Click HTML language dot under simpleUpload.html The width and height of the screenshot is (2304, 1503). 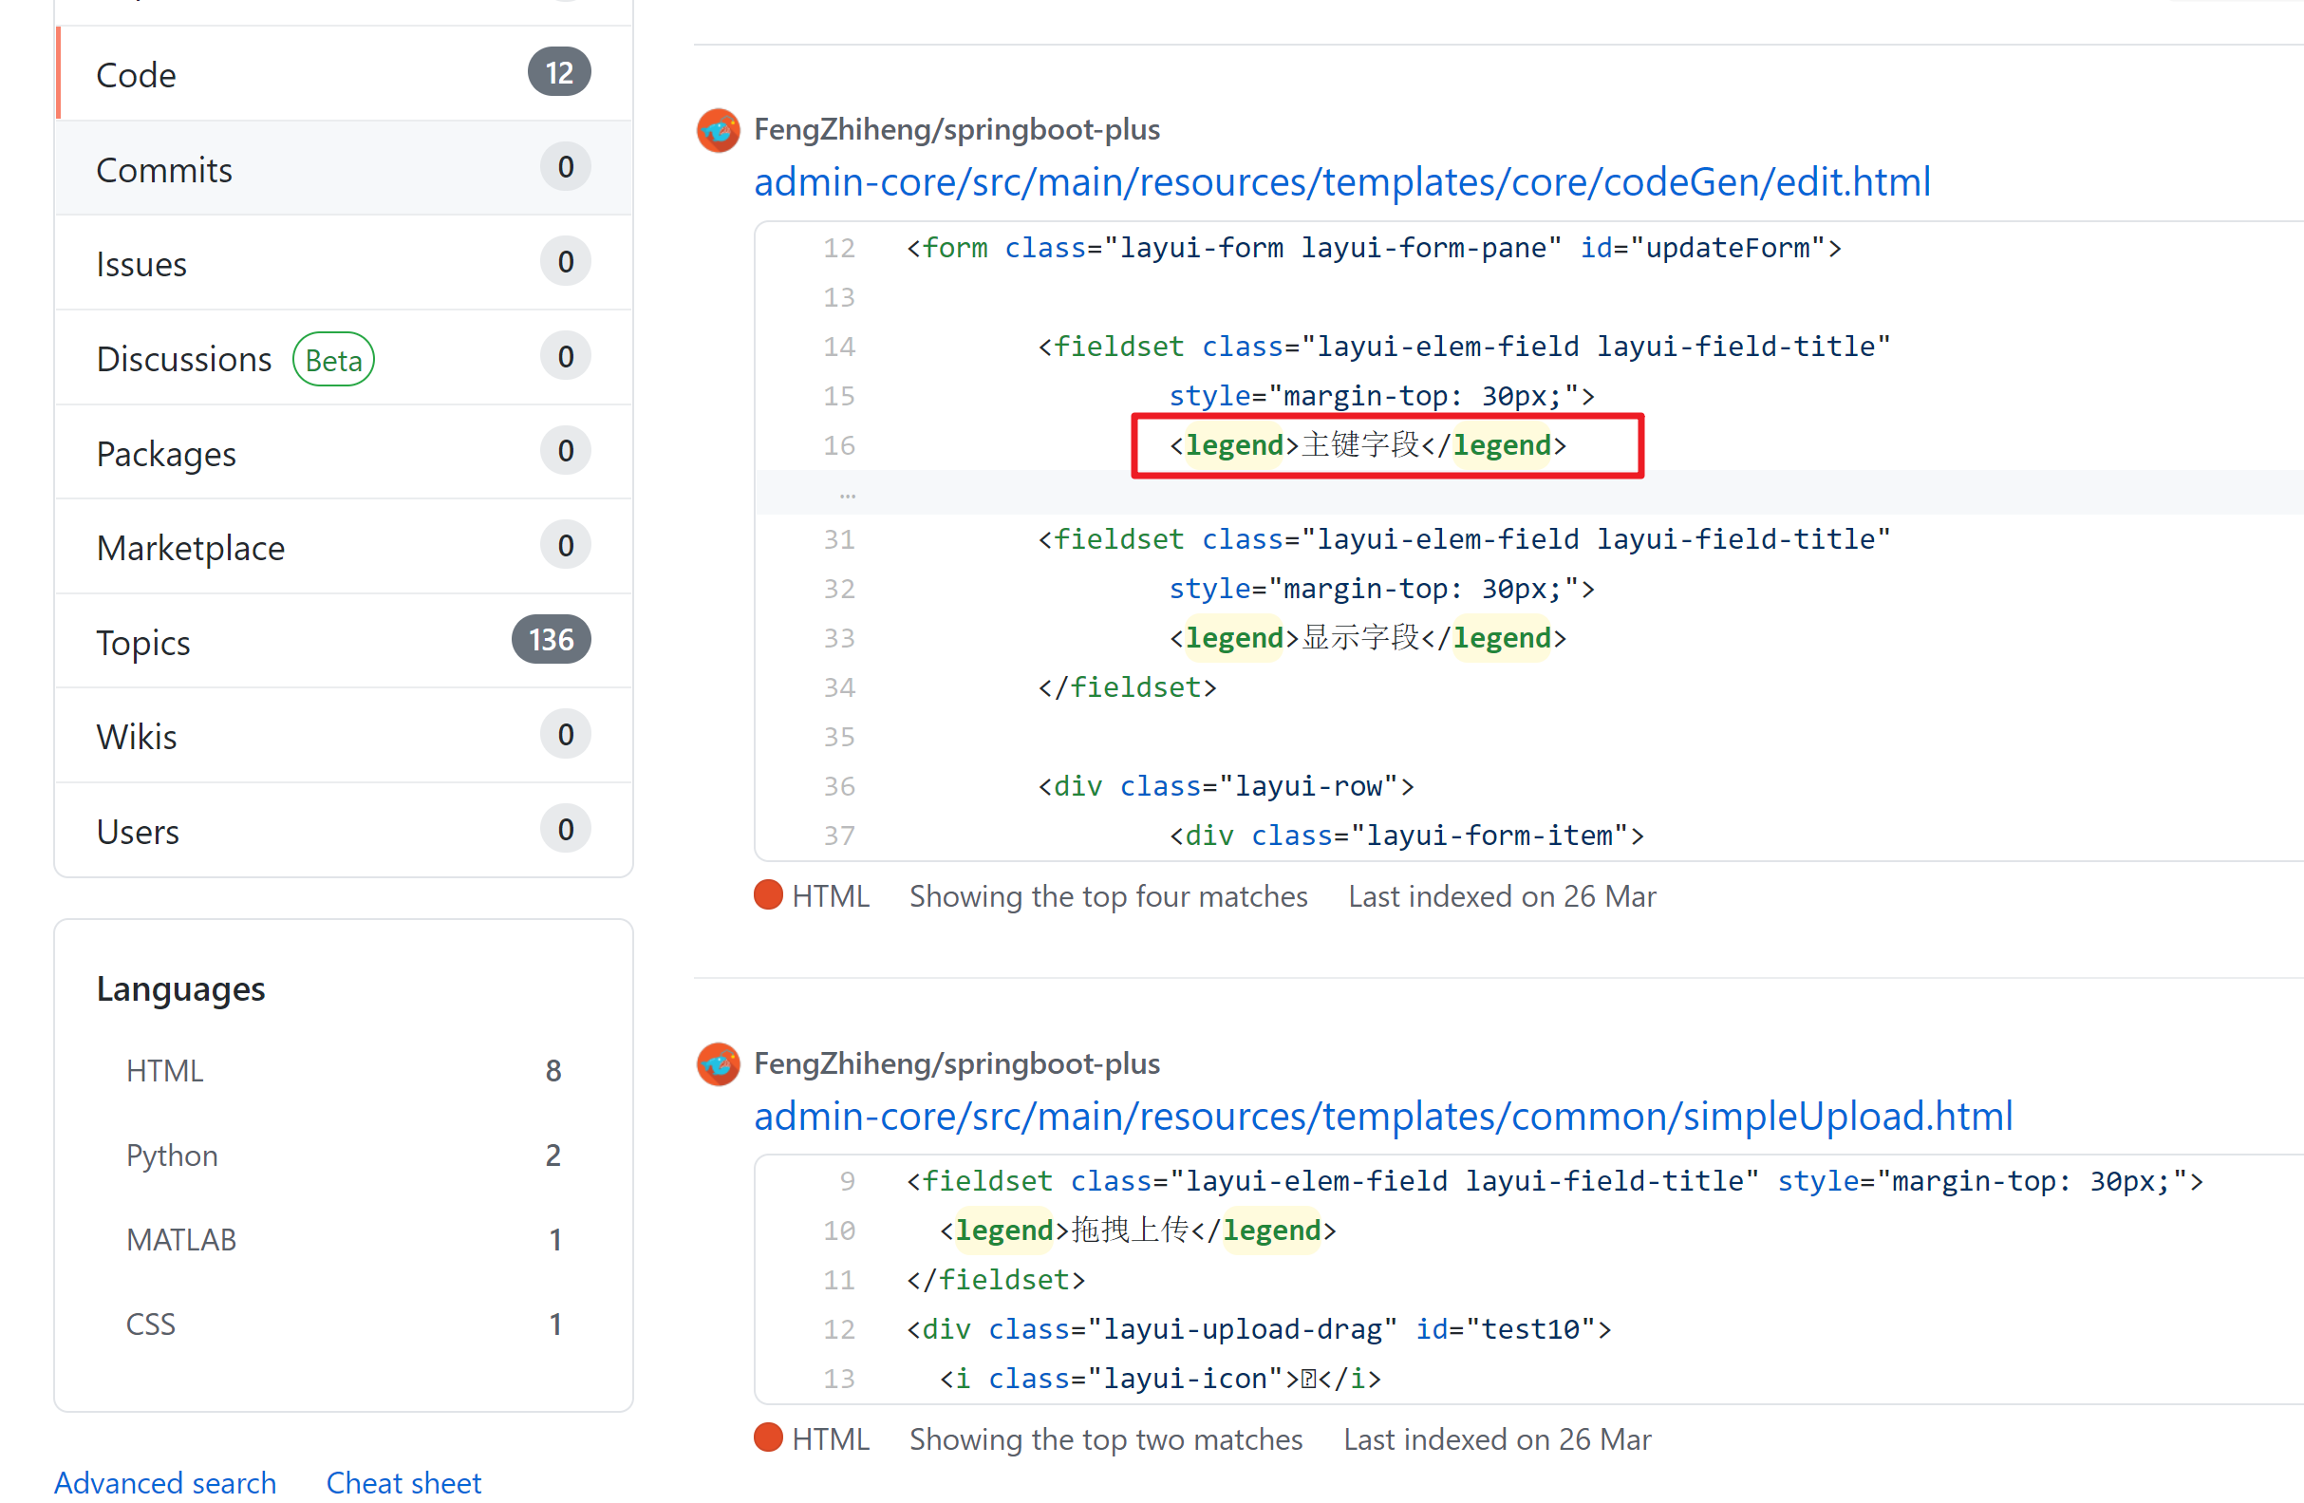click(x=768, y=1438)
